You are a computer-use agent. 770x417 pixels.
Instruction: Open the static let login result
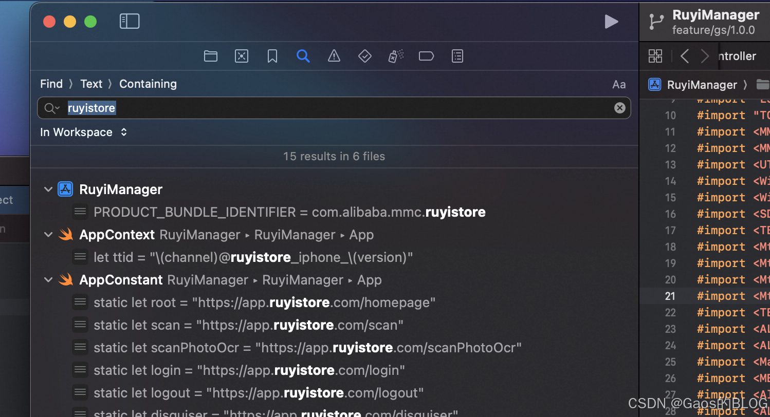[x=249, y=370]
